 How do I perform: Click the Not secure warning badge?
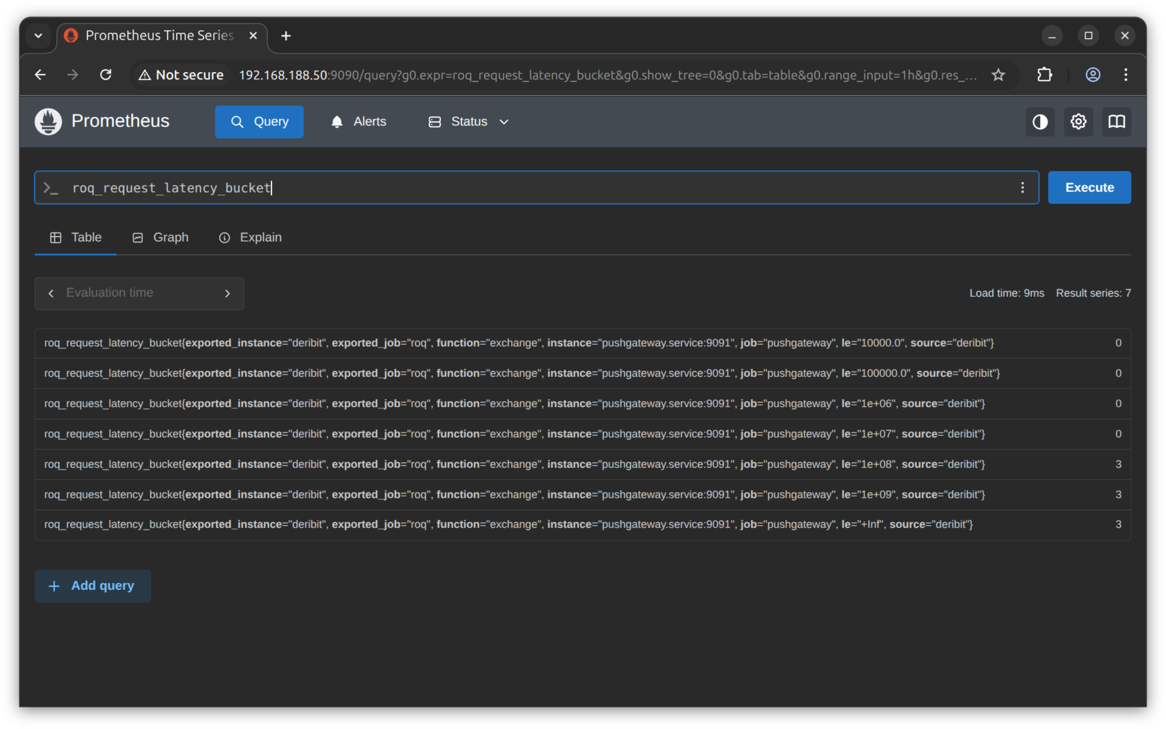[181, 75]
